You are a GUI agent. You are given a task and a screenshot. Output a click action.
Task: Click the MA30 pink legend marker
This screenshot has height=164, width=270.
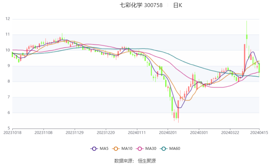(140, 149)
